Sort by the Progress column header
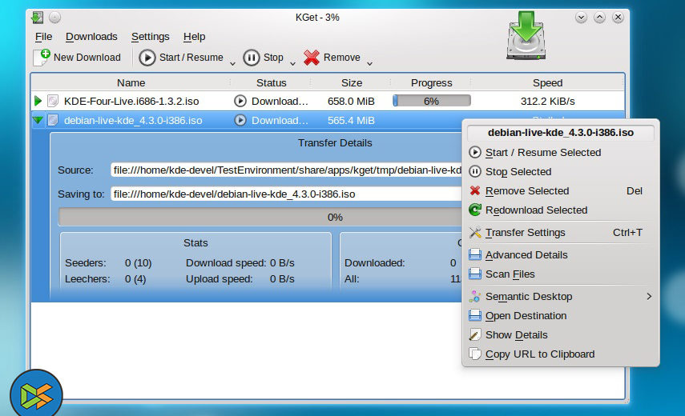The width and height of the screenshot is (685, 416). 432,82
